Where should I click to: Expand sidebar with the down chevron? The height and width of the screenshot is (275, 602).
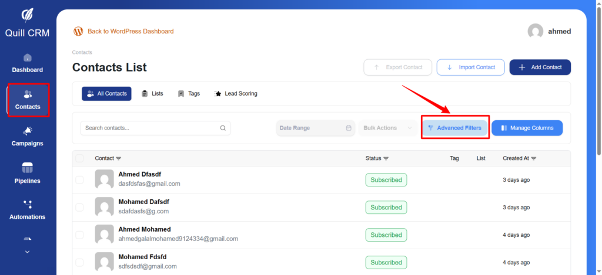(27, 252)
